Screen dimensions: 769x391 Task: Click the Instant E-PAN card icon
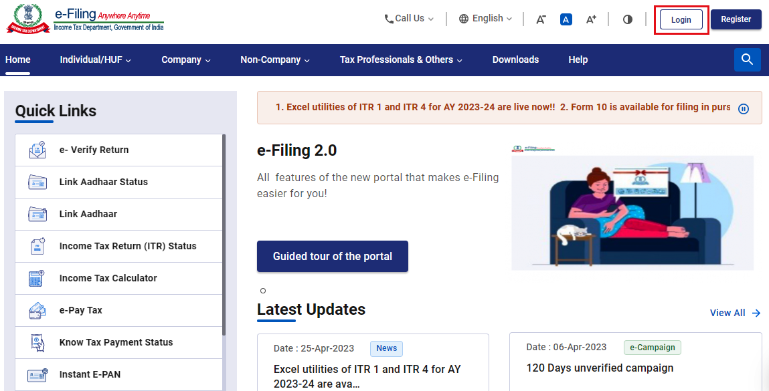click(37, 375)
